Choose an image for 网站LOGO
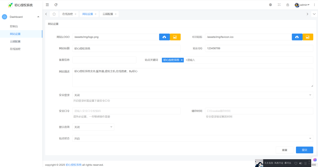 point(175,37)
